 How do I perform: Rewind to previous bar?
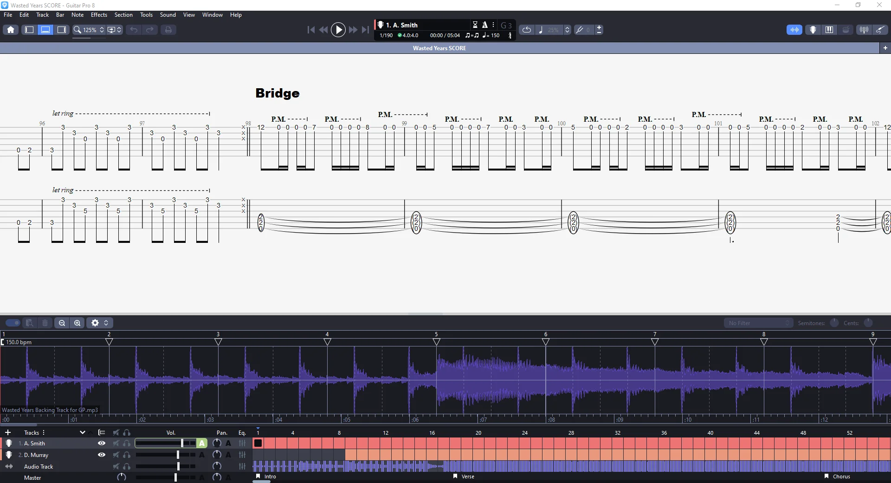tap(323, 30)
